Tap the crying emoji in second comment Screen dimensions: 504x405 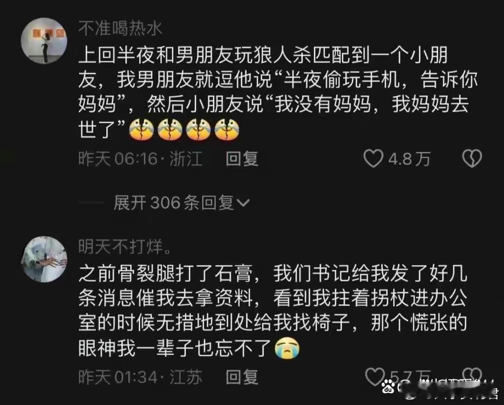point(287,348)
